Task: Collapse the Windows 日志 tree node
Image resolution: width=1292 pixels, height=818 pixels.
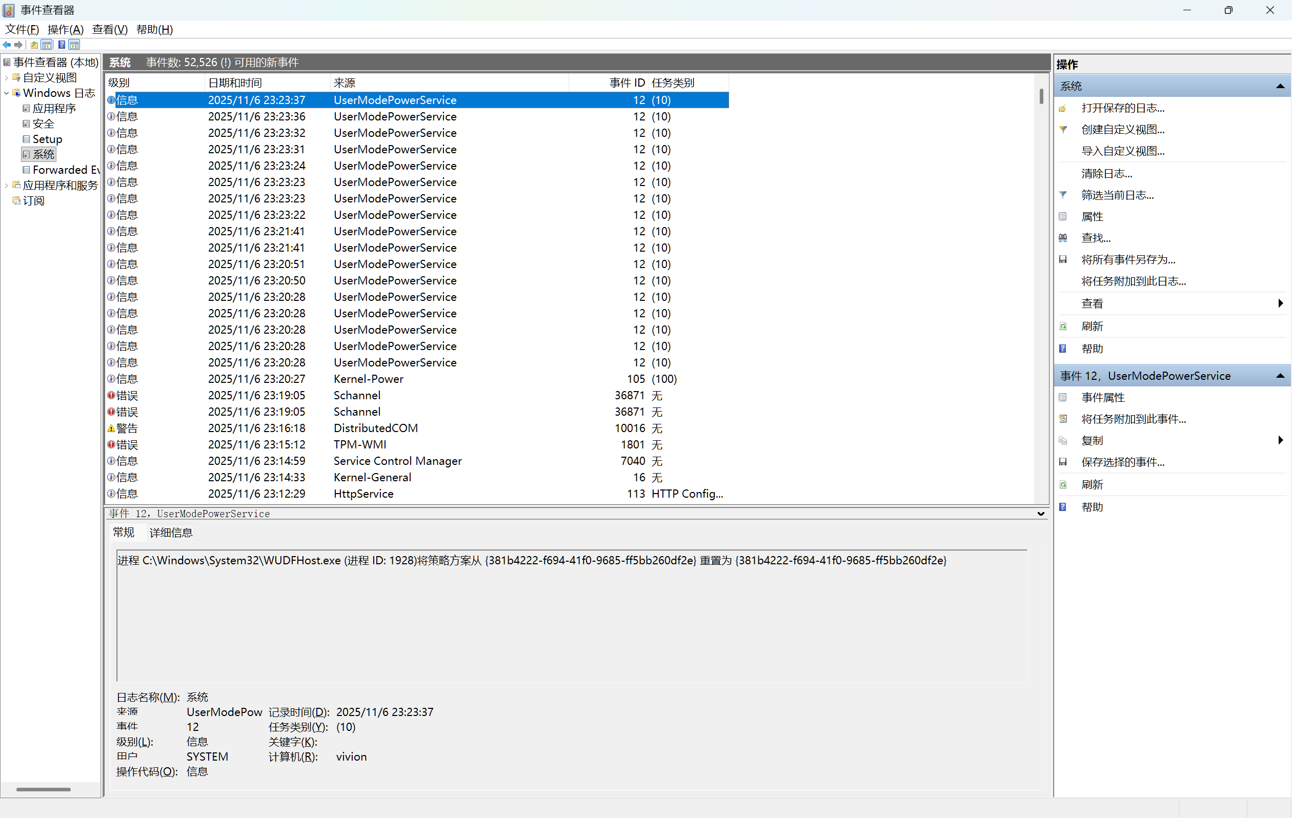Action: point(6,93)
